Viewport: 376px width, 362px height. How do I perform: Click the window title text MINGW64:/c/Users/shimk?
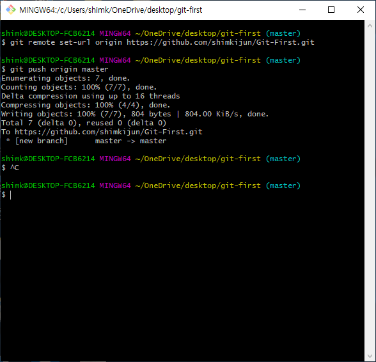(x=111, y=10)
